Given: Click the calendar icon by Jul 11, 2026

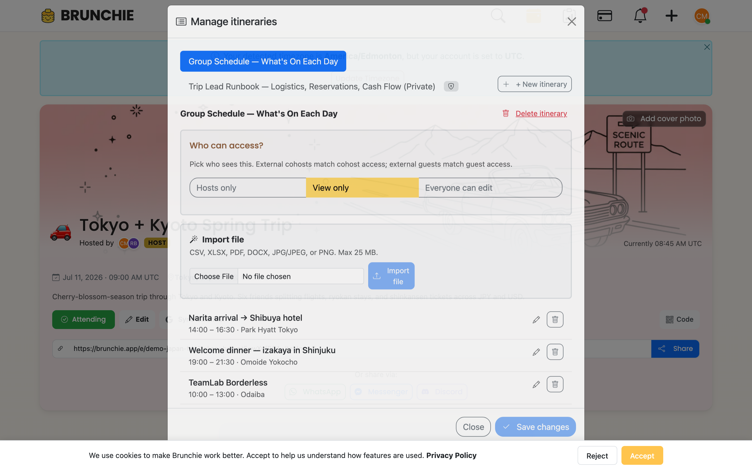Looking at the screenshot, I should (x=56, y=277).
